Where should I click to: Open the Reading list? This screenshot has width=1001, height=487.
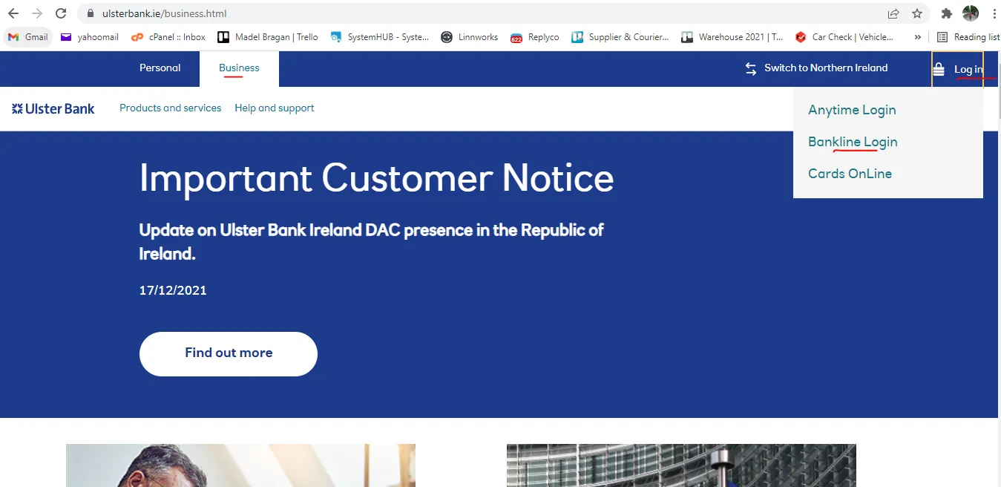[968, 37]
